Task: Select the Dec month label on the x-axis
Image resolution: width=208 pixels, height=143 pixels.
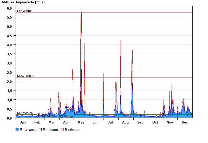Action: point(185,122)
